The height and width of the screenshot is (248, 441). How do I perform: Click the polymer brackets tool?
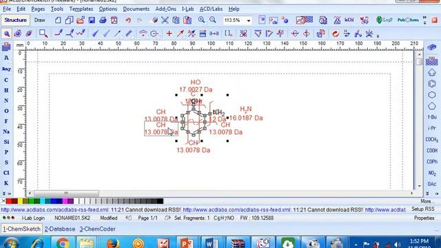click(229, 34)
